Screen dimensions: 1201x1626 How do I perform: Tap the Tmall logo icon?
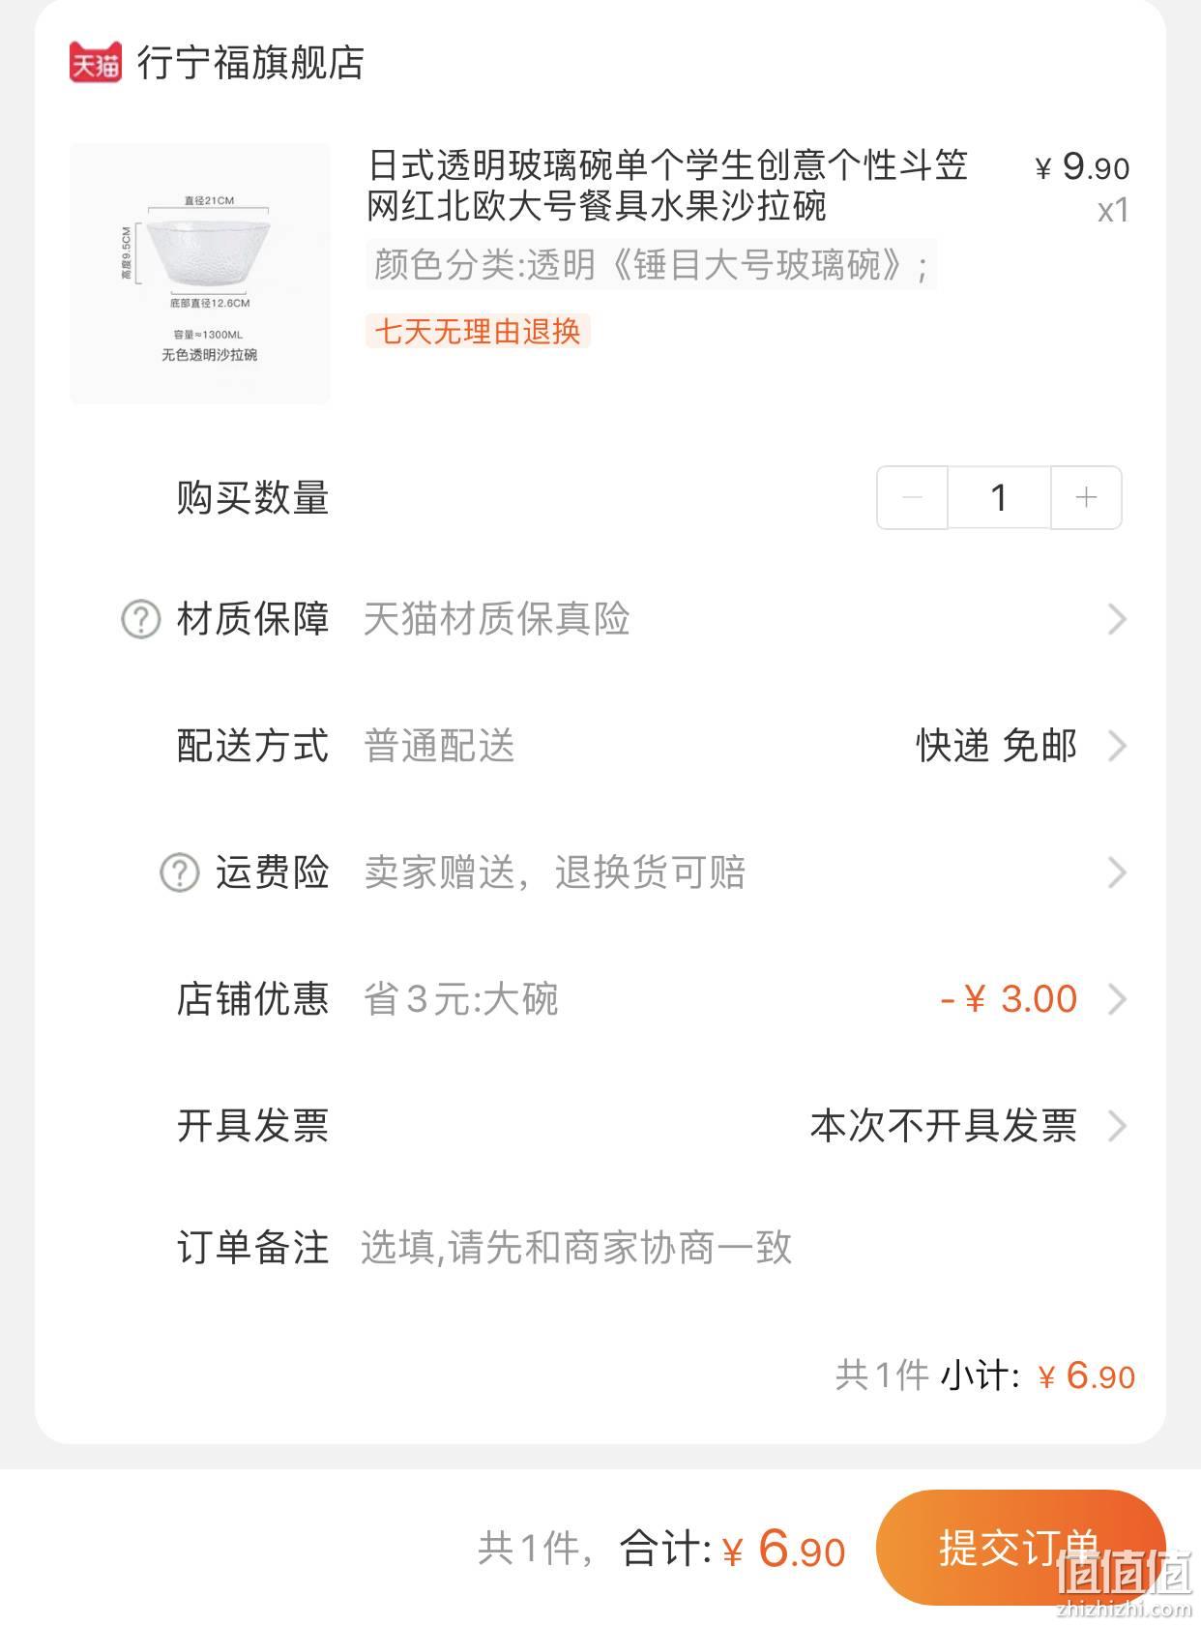95,62
